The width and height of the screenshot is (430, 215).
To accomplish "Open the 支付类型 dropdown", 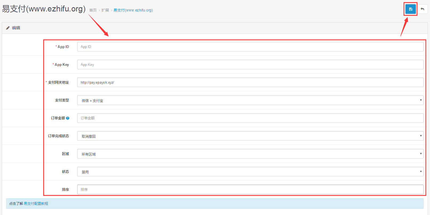I will point(250,100).
